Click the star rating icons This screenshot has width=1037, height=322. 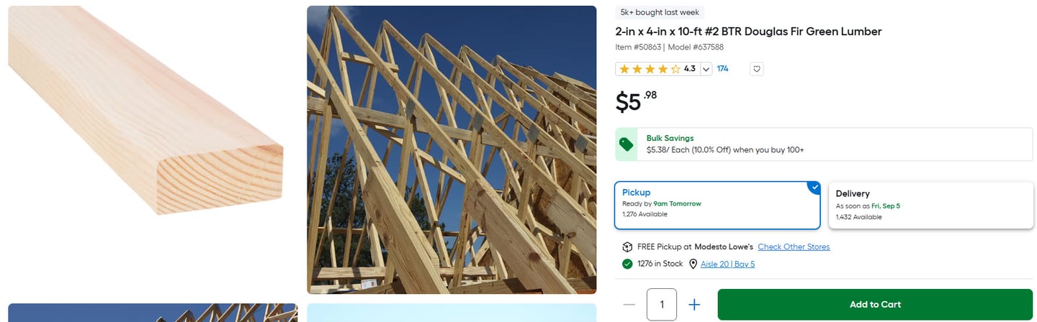650,69
